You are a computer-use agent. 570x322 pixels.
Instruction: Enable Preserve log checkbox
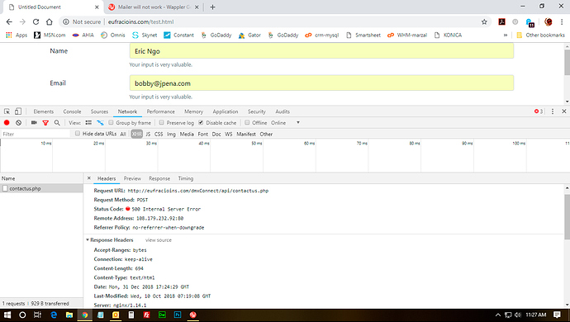(x=162, y=122)
